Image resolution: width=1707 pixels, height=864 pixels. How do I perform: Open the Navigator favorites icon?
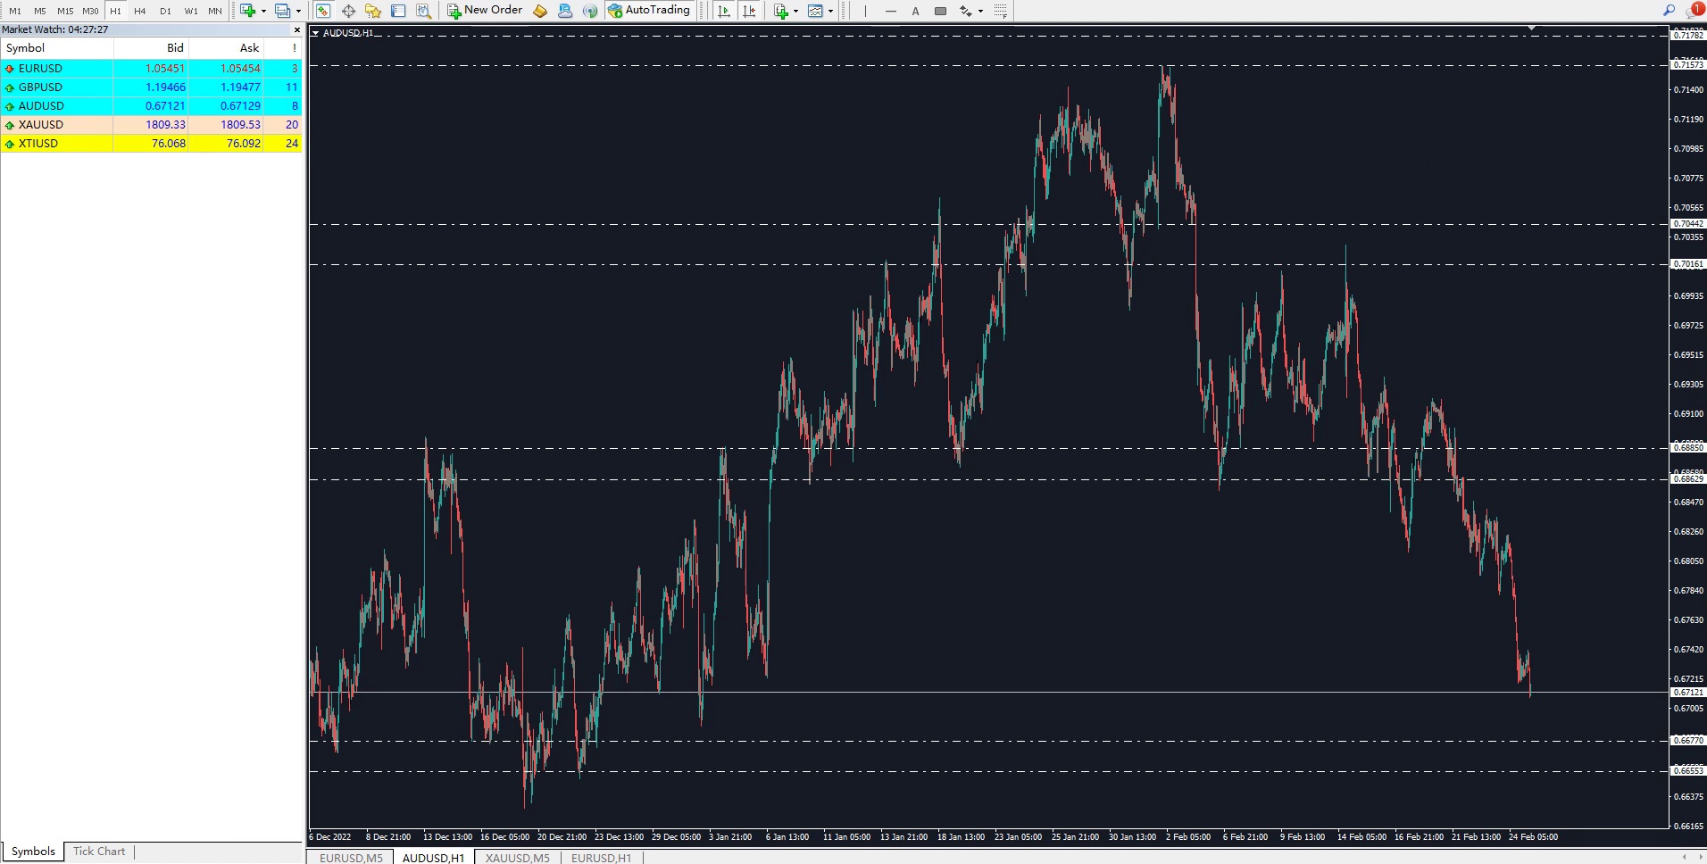tap(373, 11)
